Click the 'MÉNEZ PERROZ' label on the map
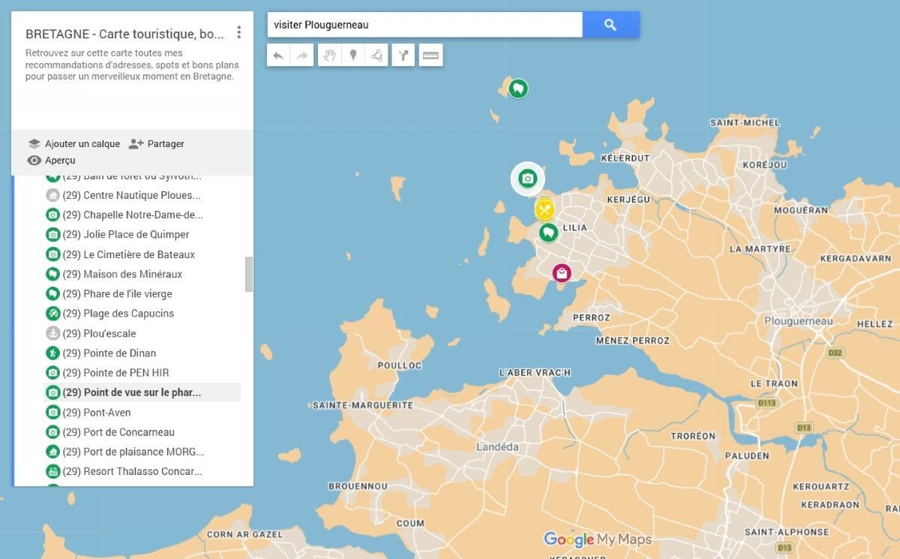900x559 pixels. 632,341
